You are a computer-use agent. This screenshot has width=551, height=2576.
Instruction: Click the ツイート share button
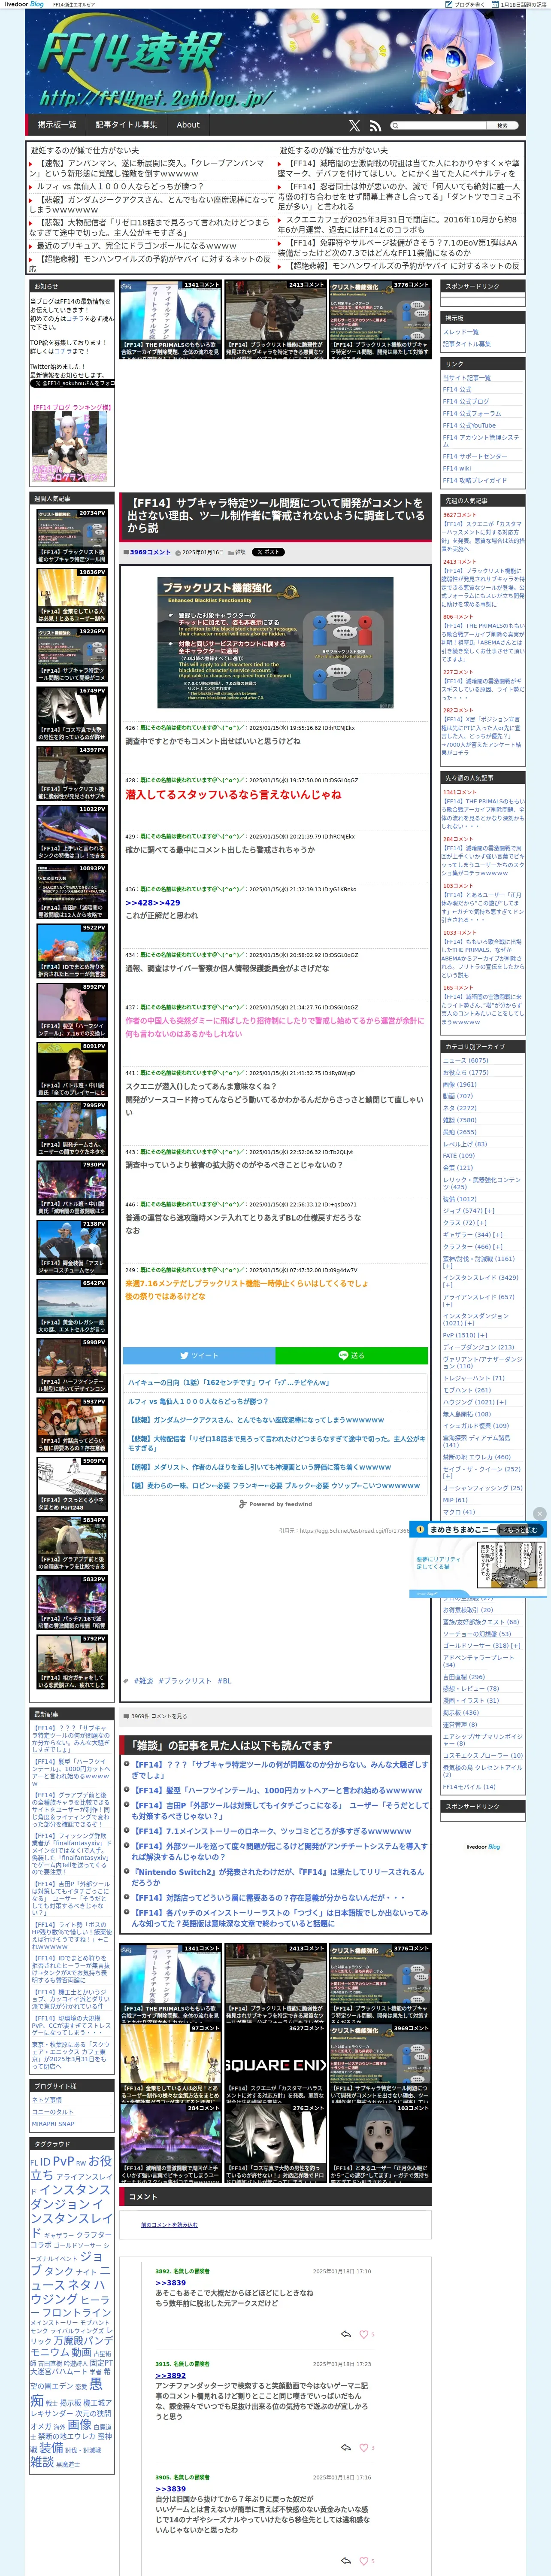click(x=199, y=1356)
